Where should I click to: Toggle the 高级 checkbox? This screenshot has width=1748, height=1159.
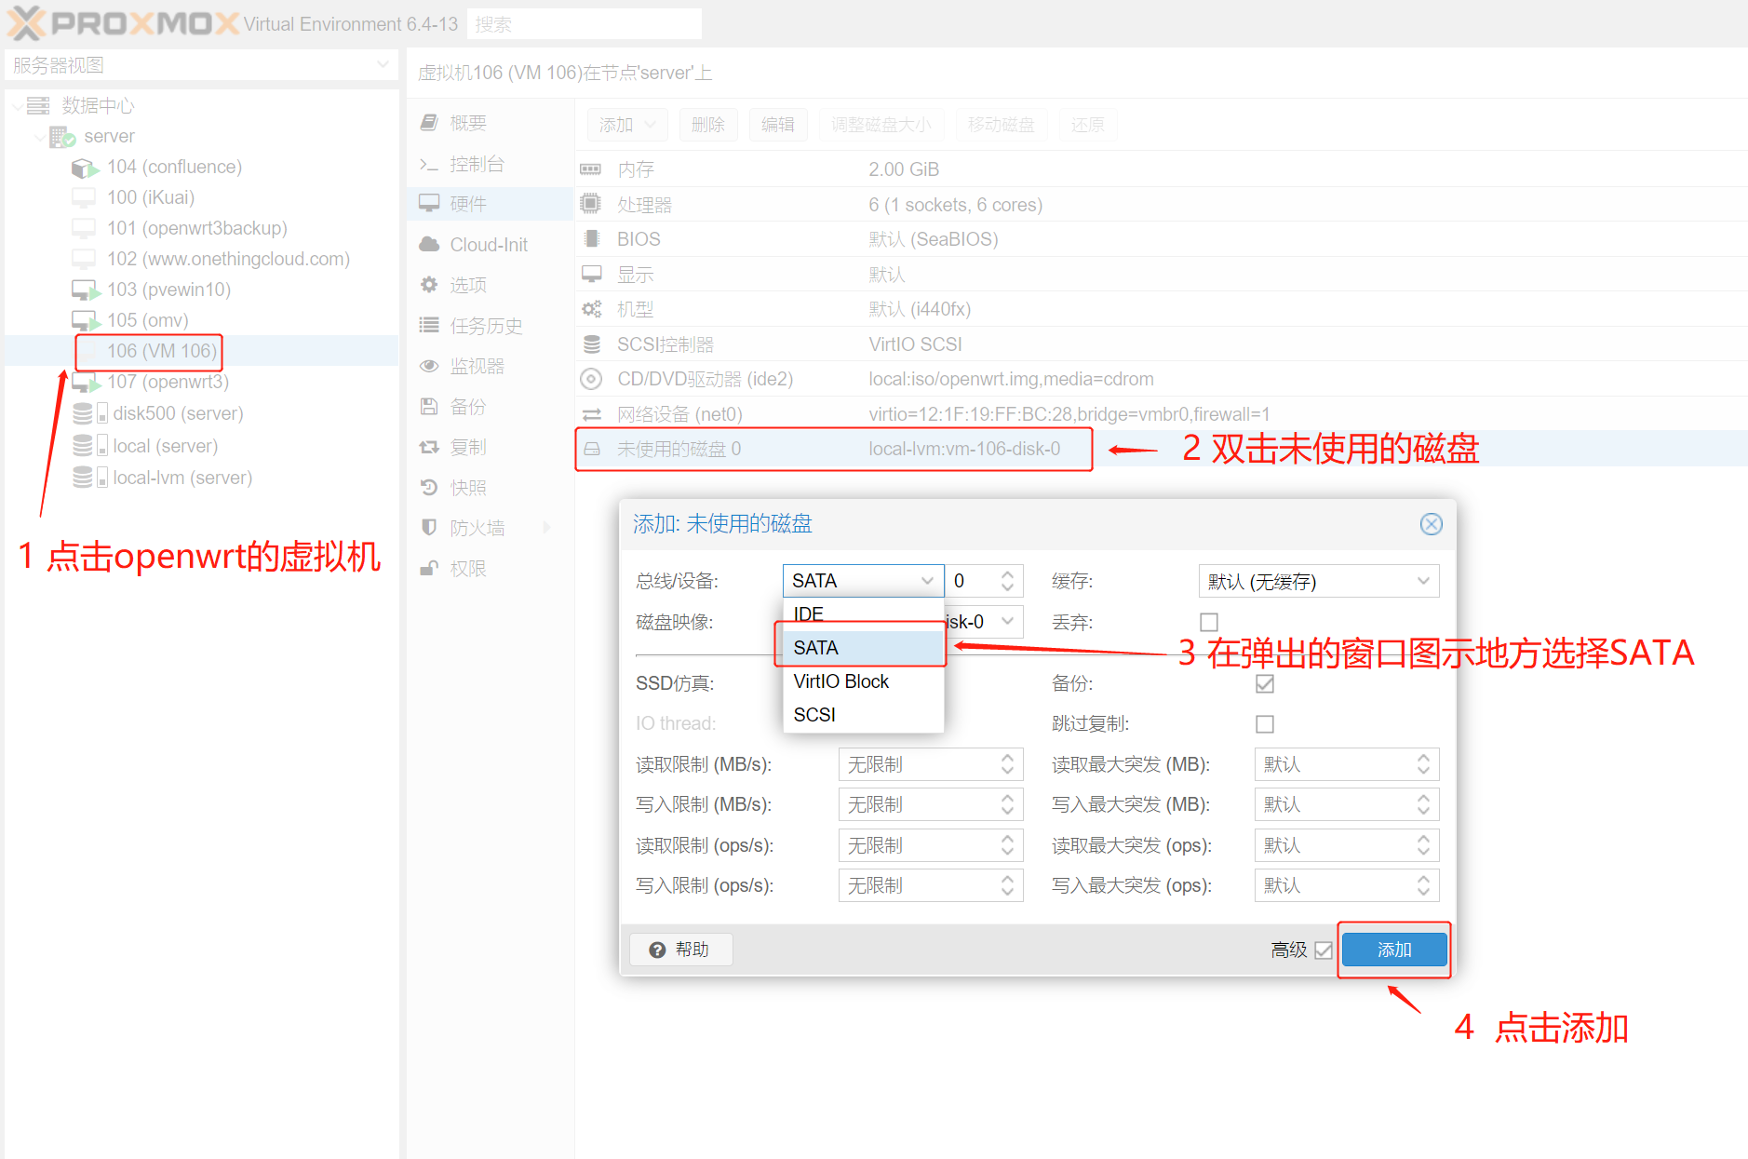tap(1324, 950)
